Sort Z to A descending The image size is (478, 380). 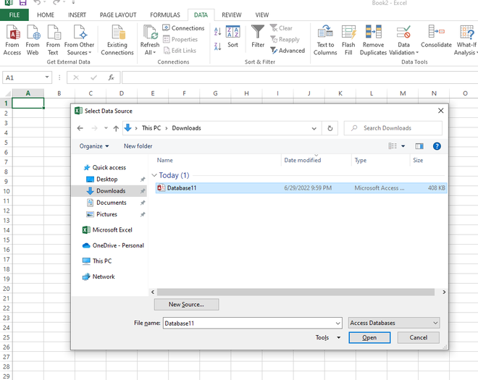[218, 46]
